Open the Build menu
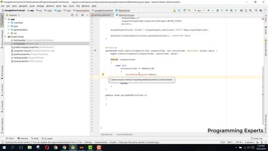 [59, 6]
